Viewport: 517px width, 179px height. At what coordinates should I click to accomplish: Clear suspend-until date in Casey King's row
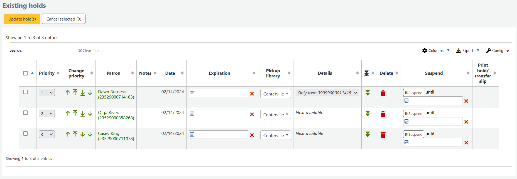pyautogui.click(x=466, y=143)
